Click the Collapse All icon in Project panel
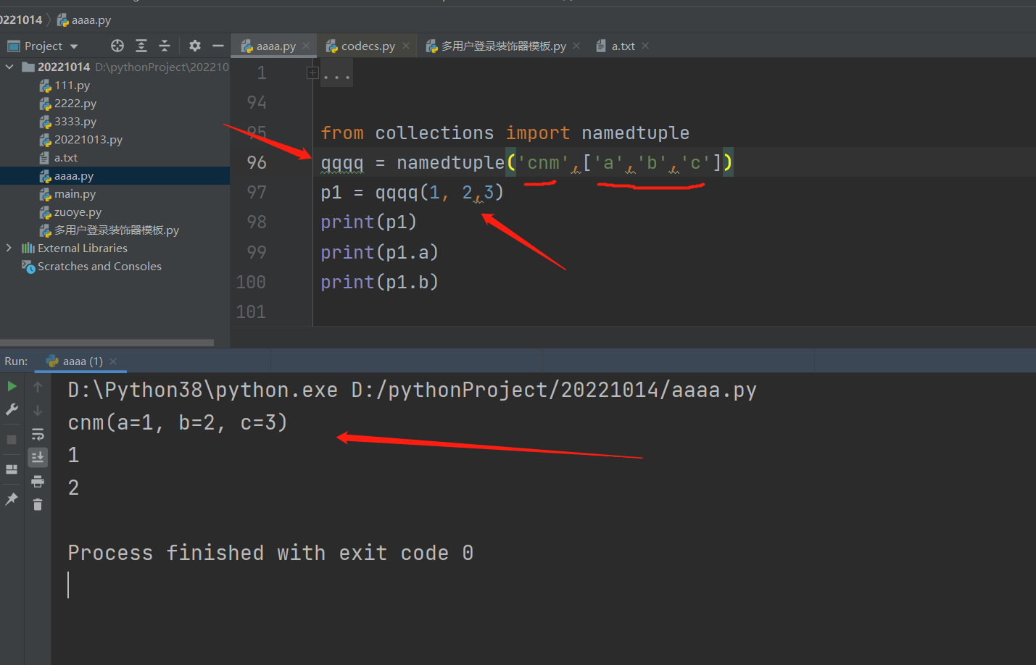This screenshot has width=1036, height=665. [165, 46]
